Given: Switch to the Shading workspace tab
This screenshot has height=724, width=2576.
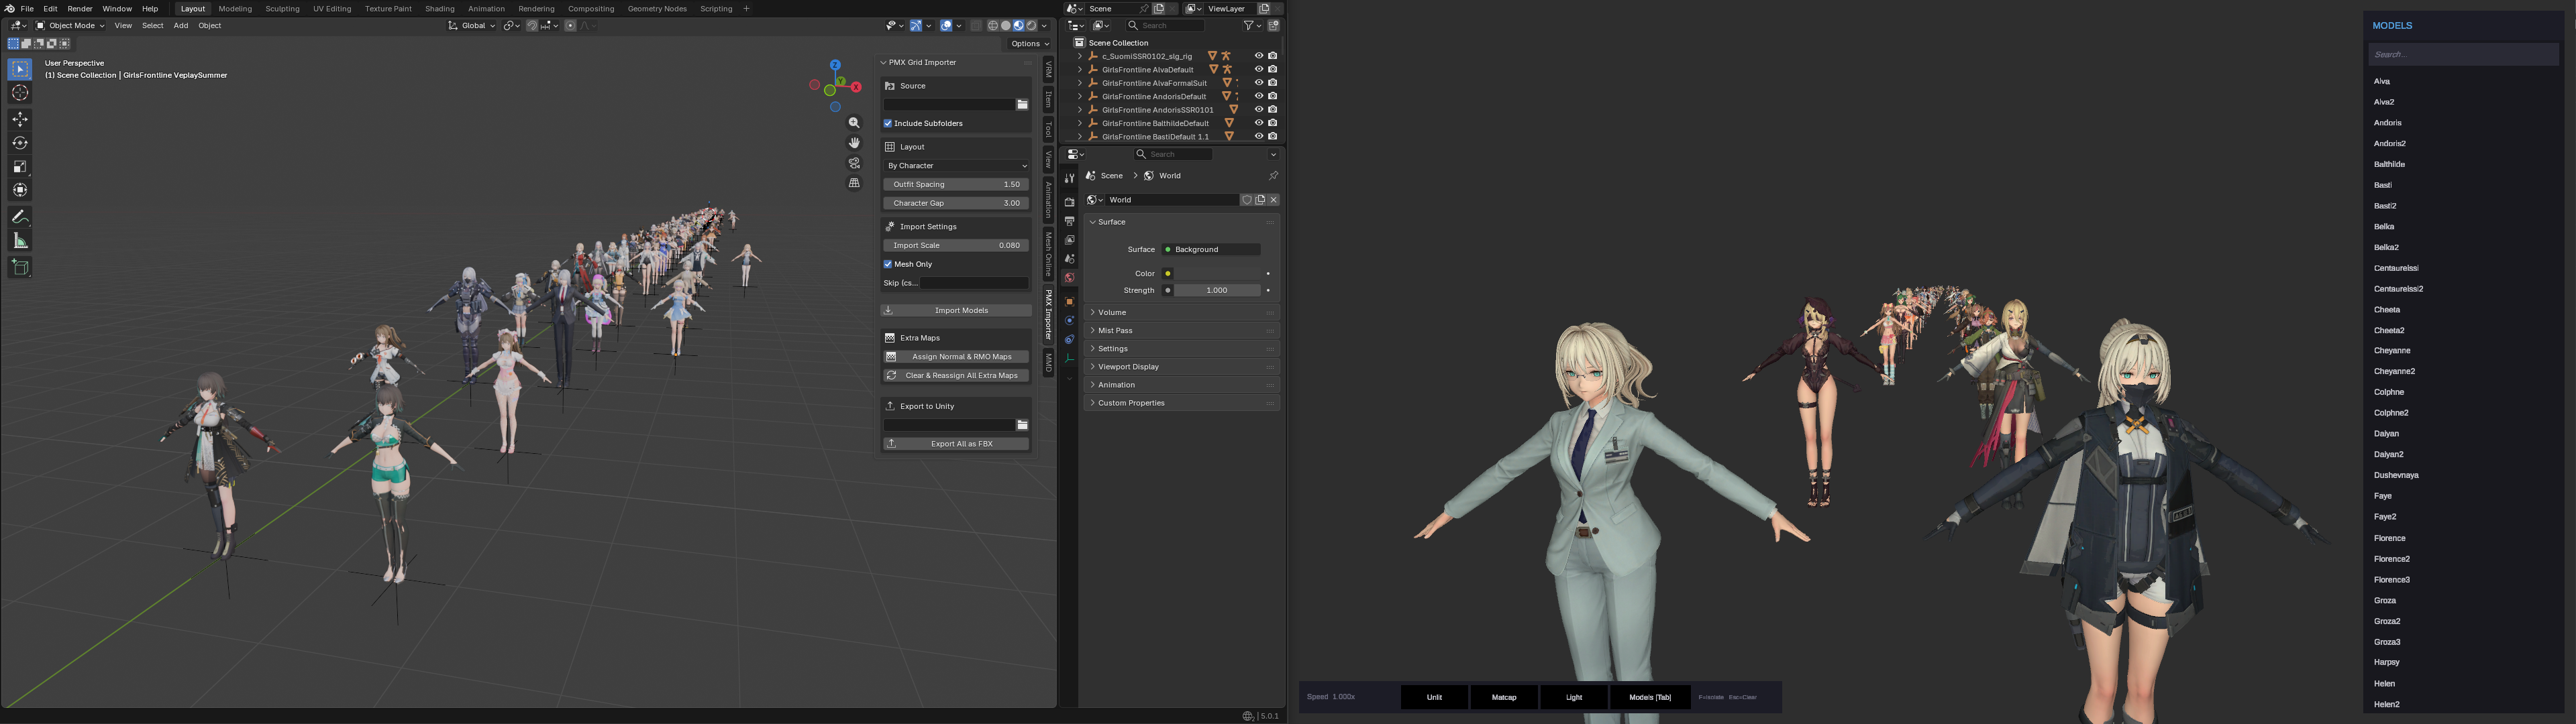Looking at the screenshot, I should point(439,9).
